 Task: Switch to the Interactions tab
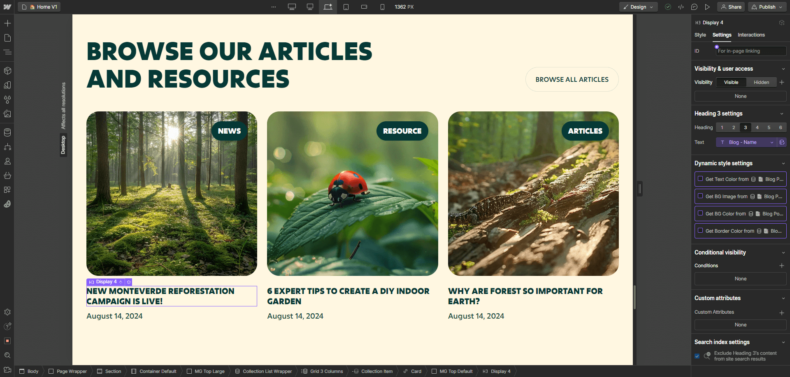tap(751, 35)
